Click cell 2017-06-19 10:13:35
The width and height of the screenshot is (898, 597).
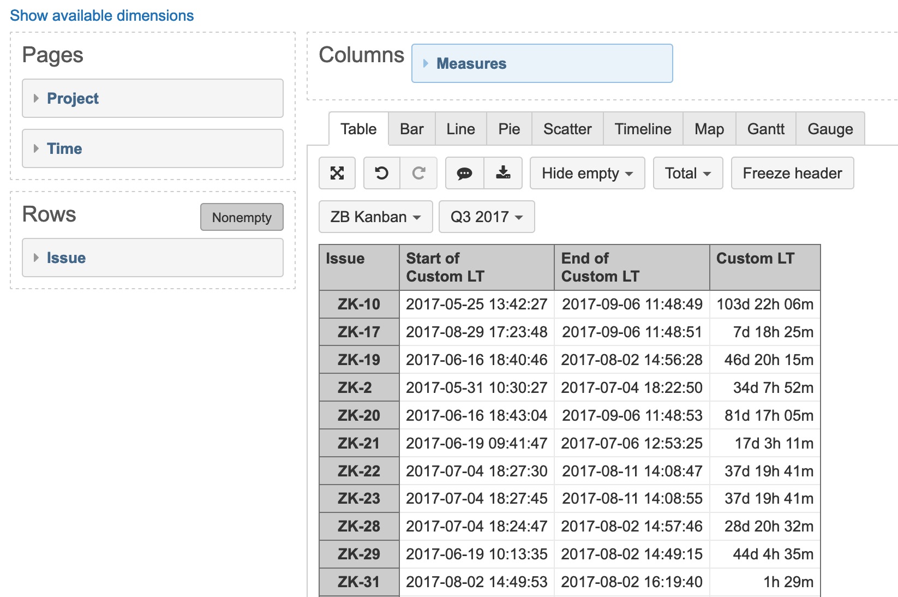pyautogui.click(x=477, y=554)
